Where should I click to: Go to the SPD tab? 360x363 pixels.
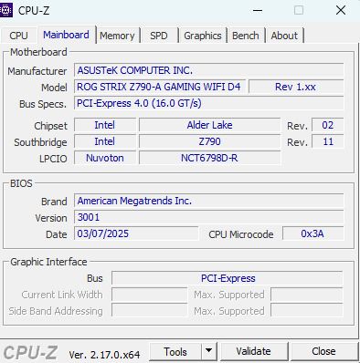(x=159, y=36)
